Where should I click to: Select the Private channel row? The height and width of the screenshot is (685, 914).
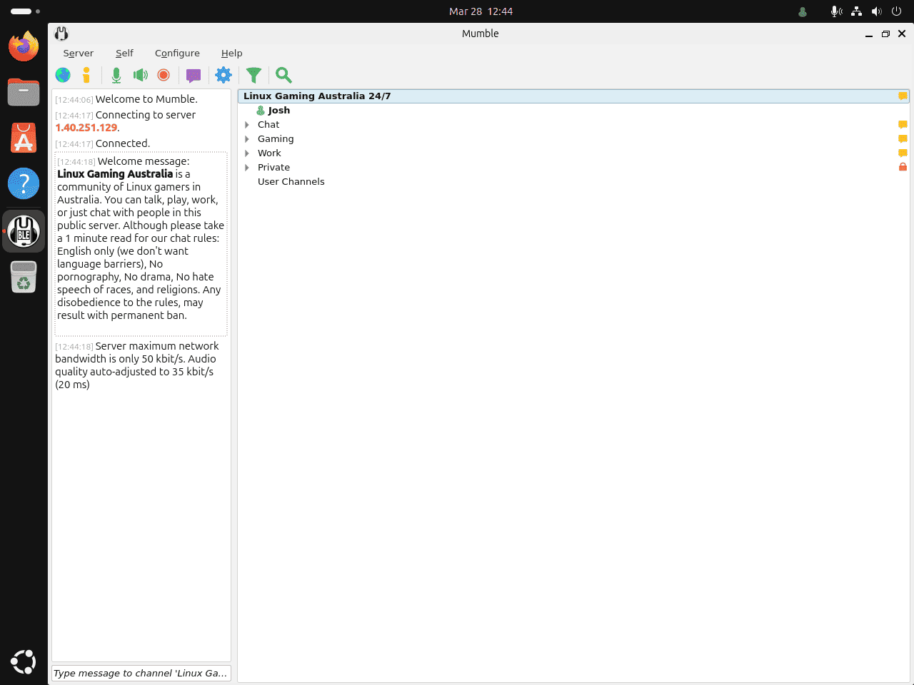[x=573, y=168]
